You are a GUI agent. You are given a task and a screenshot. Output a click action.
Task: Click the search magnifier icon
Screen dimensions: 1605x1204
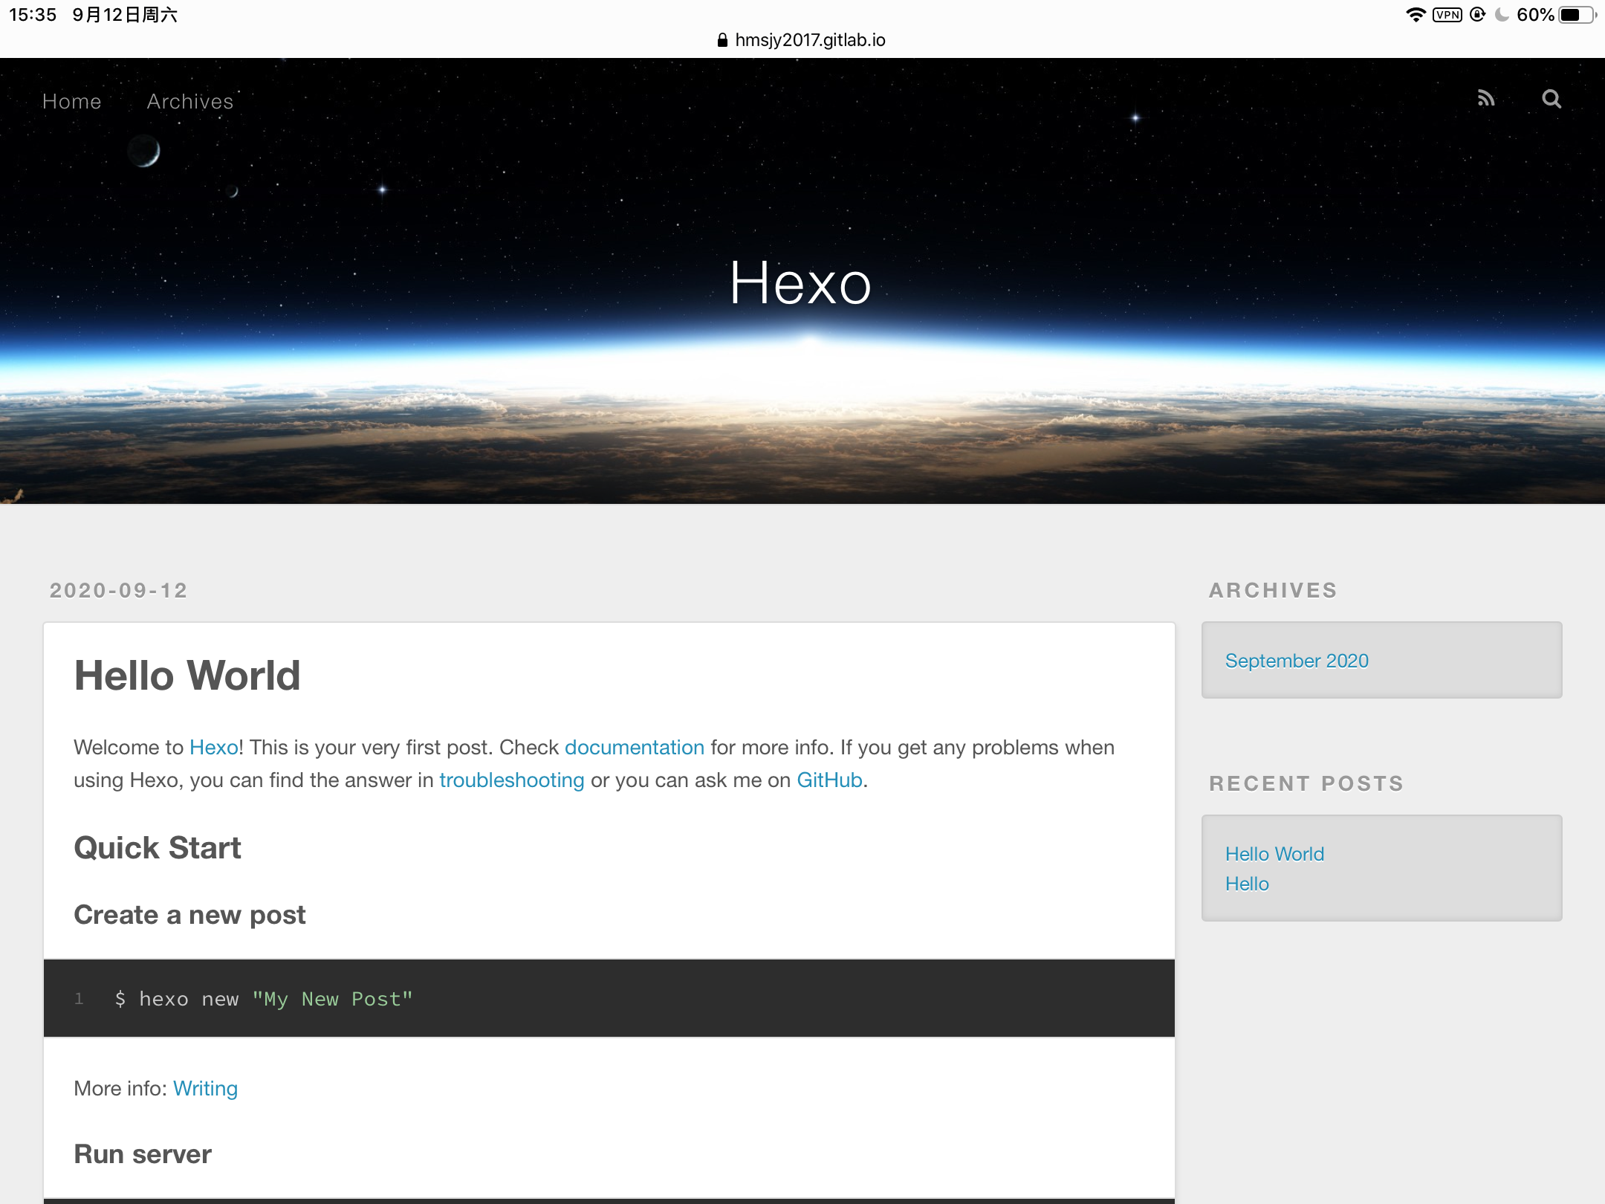pos(1551,99)
